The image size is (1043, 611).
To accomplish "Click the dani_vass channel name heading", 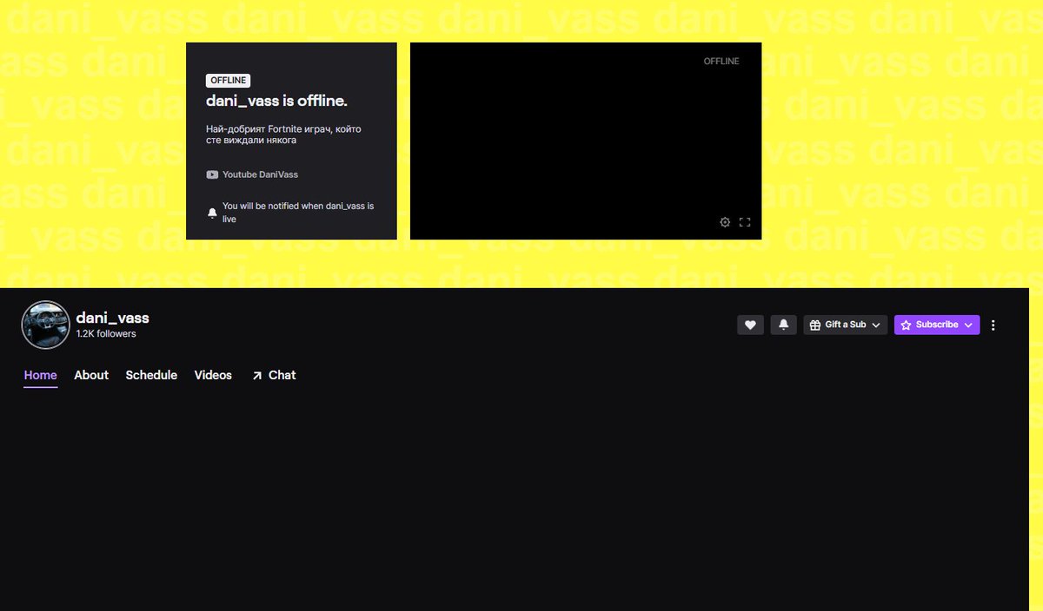I will tap(112, 318).
